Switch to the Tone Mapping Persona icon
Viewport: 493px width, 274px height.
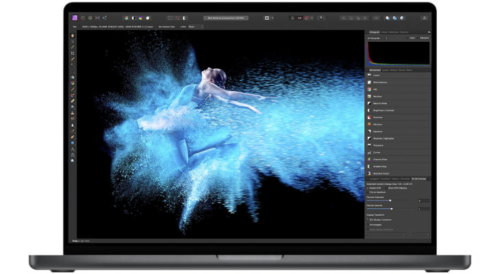[x=97, y=18]
